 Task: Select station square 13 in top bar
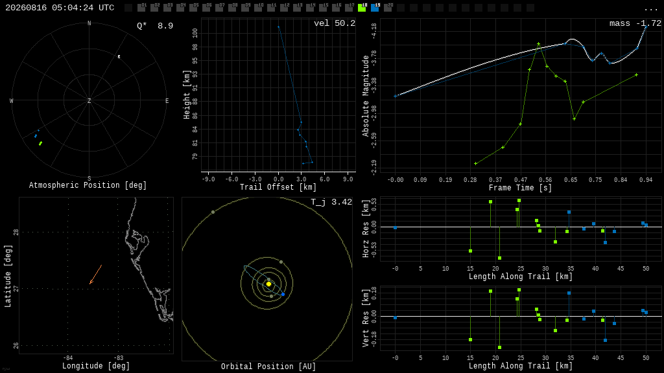(297, 8)
